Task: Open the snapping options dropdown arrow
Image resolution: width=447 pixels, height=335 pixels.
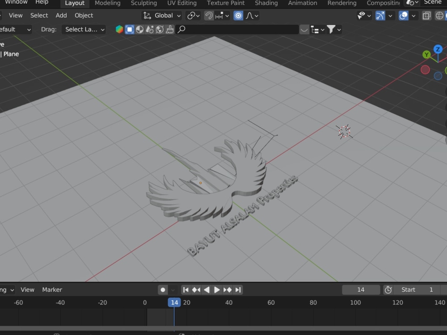Action: [227, 16]
